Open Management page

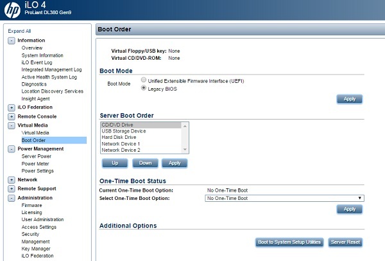(x=35, y=242)
